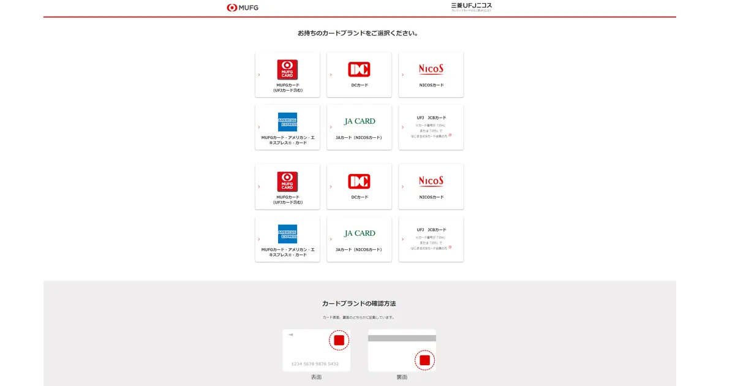Click the red brand marker on the card front image
Screen dimensions: 735x386
coord(339,340)
